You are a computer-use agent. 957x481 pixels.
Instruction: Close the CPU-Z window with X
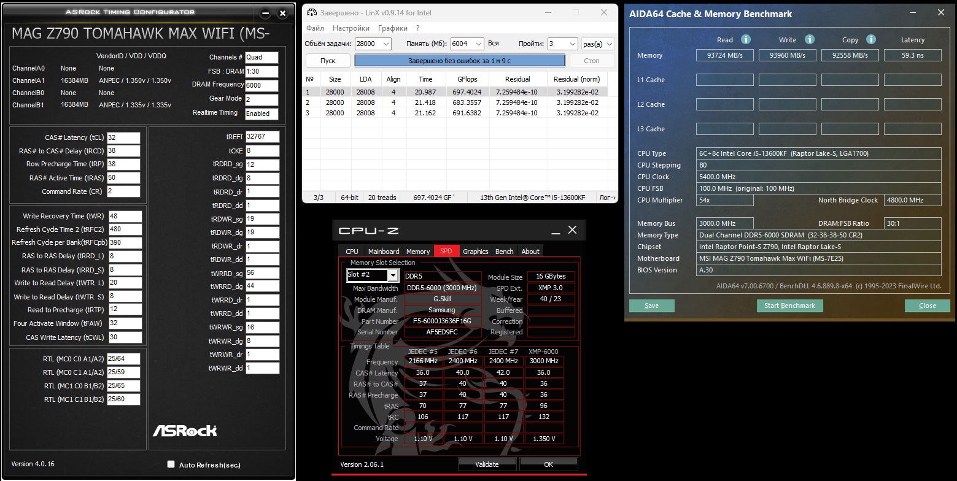[572, 230]
